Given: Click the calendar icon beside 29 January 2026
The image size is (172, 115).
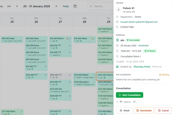Looking at the screenshot, I should click(117, 45).
